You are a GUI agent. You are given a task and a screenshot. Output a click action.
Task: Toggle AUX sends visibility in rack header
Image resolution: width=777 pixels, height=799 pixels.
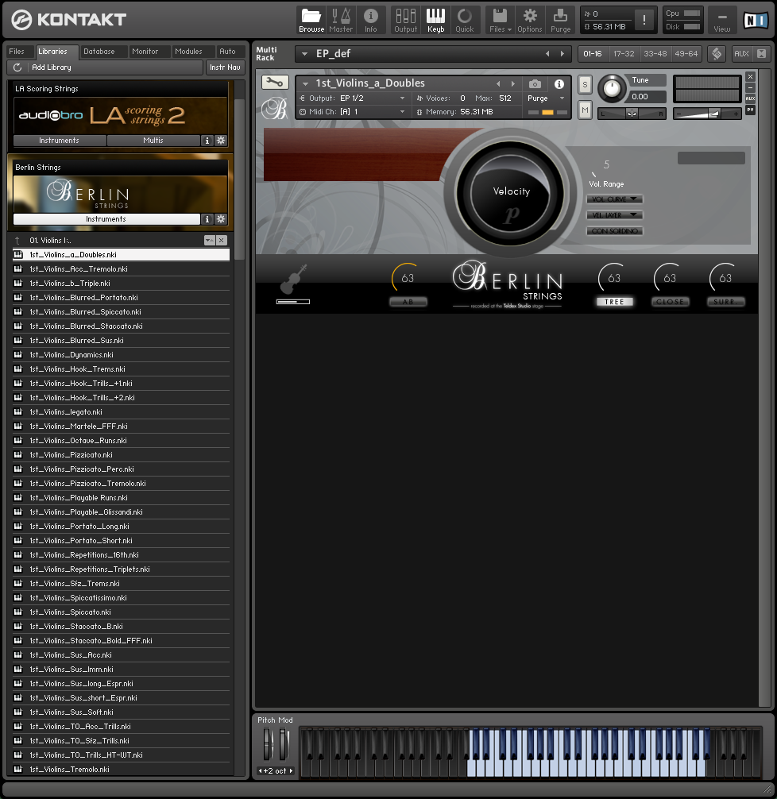[741, 53]
